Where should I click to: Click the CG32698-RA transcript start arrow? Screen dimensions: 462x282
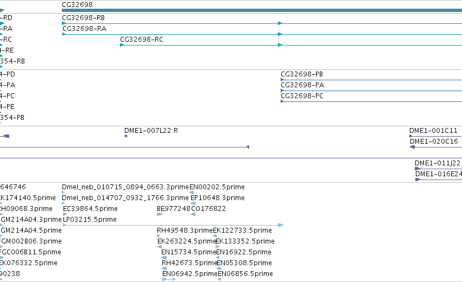(64, 34)
